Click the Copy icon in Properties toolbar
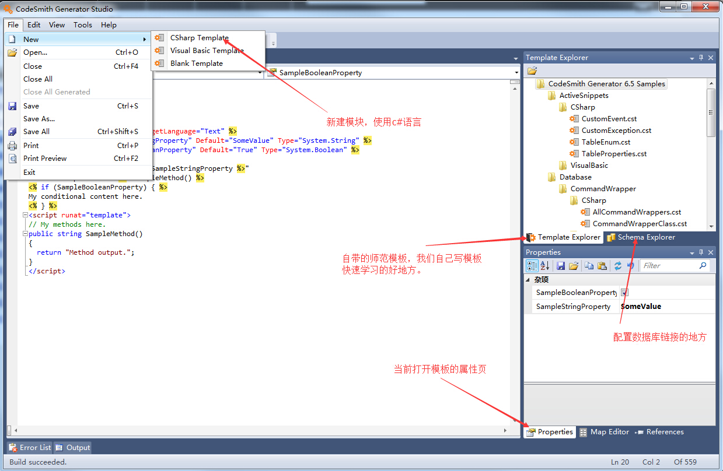 pyautogui.click(x=589, y=266)
